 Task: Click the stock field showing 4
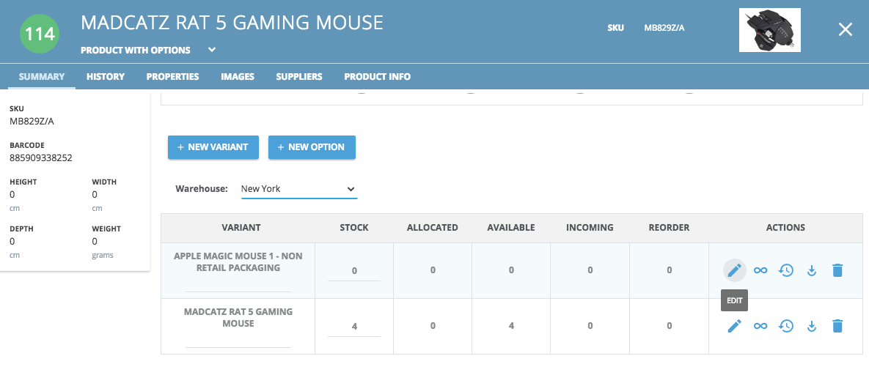point(354,326)
